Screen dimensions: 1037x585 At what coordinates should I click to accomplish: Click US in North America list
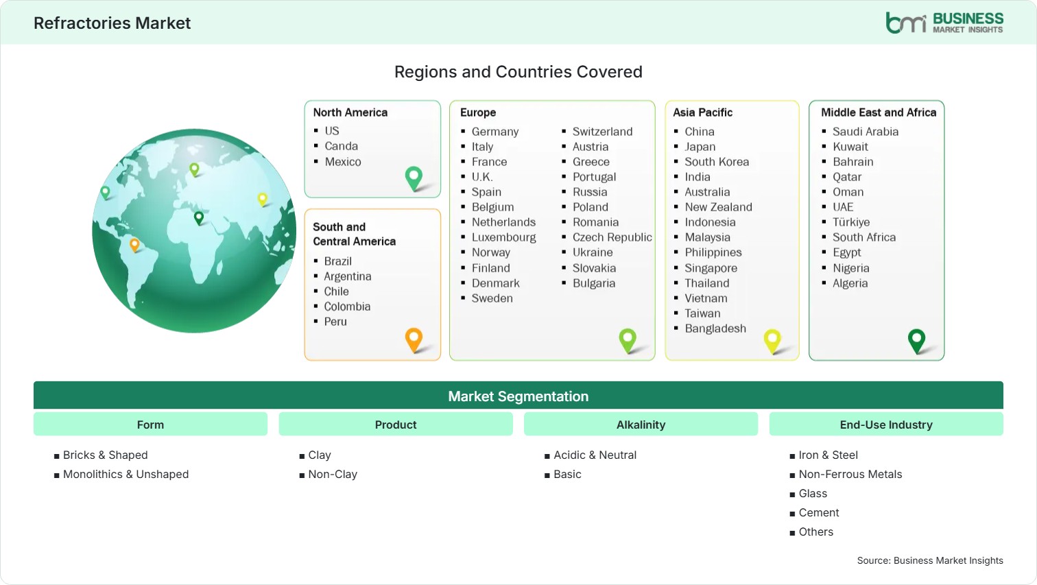tap(332, 131)
